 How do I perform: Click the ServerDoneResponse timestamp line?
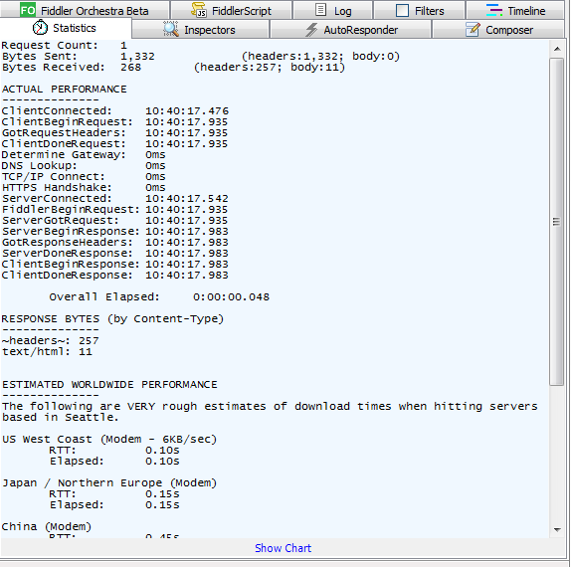tap(115, 253)
